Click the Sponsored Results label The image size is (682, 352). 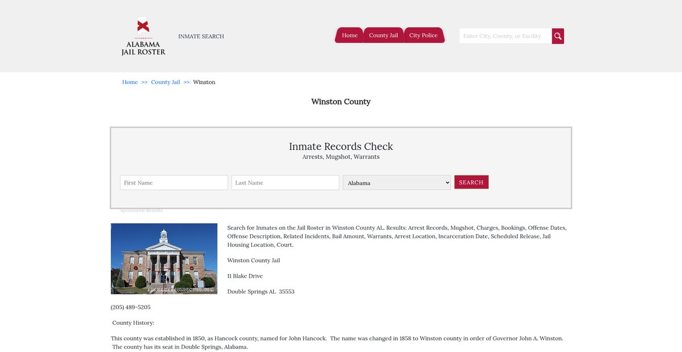[x=141, y=211]
